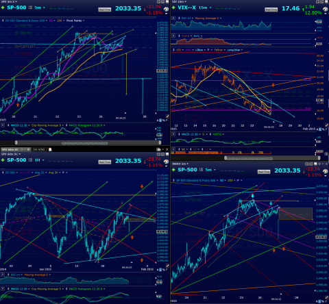
Task: Open the color wheel icon of the SP-500 1H chart
Action: click(x=166, y=162)
